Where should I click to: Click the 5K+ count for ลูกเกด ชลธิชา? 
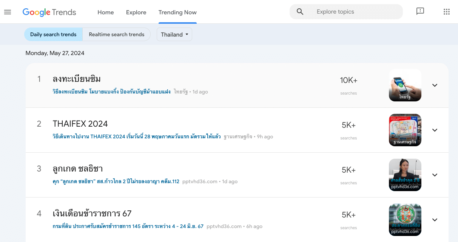click(349, 170)
